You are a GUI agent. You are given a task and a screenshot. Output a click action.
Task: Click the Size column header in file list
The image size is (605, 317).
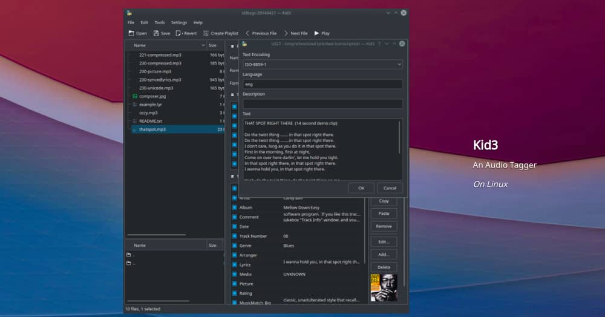[x=215, y=45]
